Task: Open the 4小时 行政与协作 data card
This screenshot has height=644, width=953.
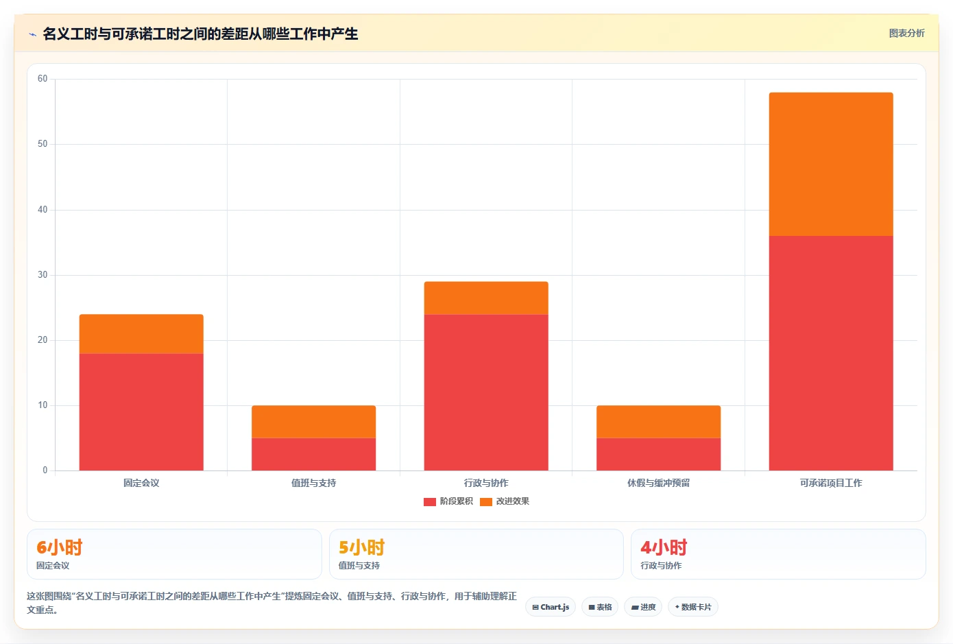Action: click(778, 554)
